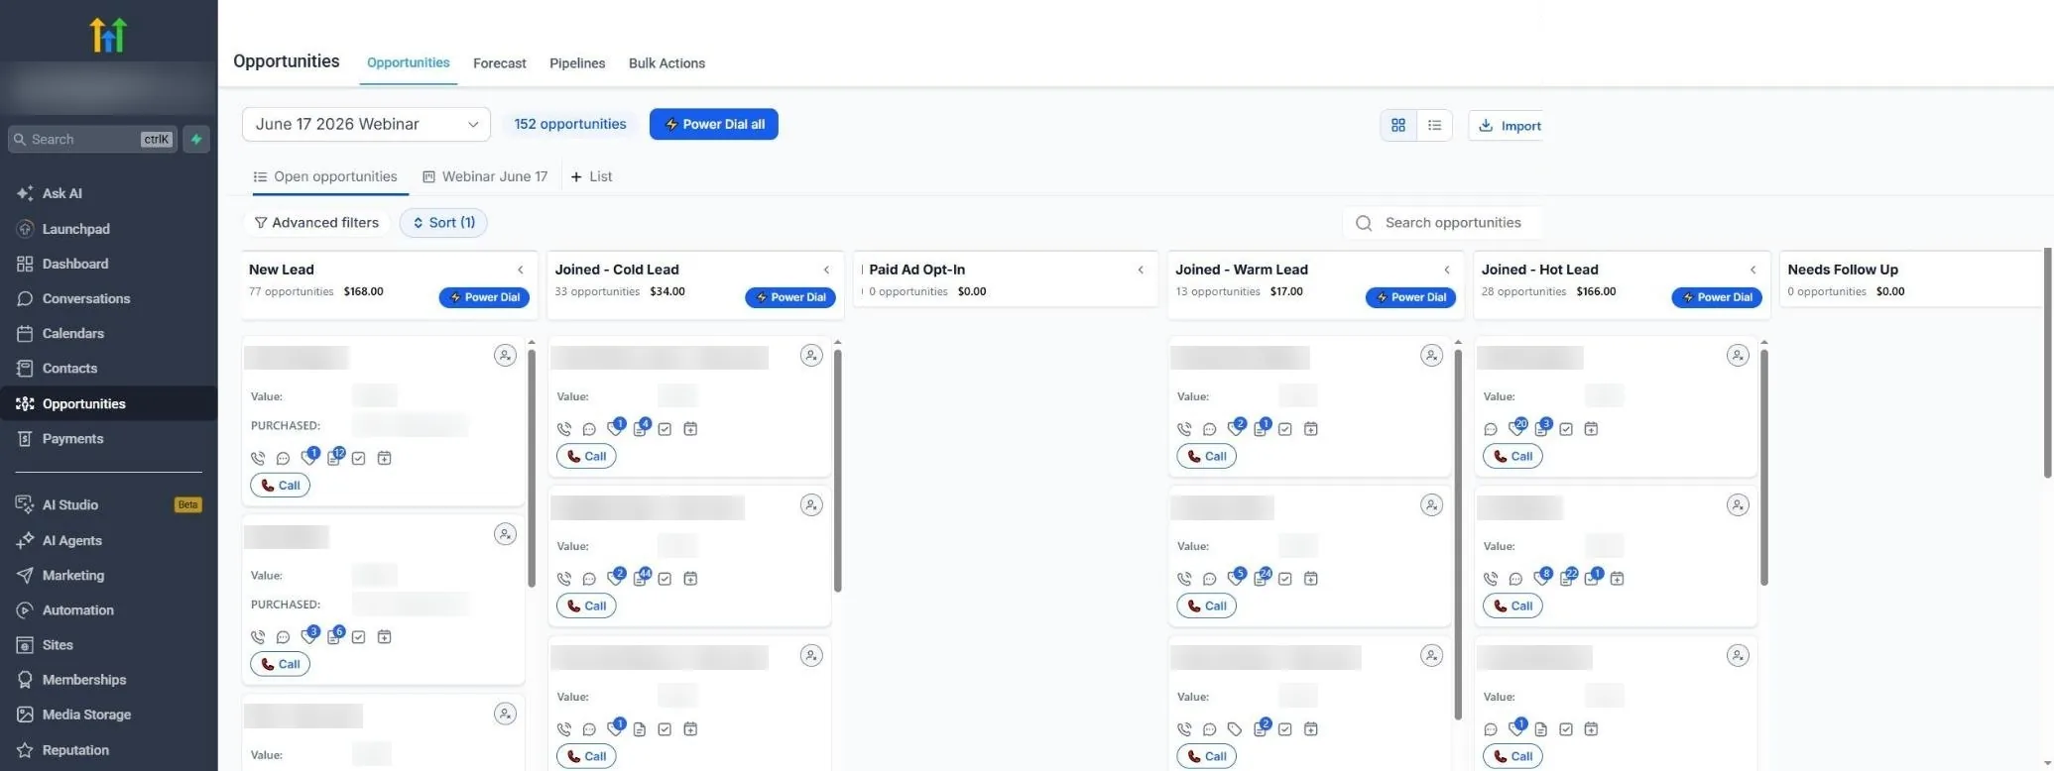The image size is (2054, 771).
Task: Collapse the Paid Ad Opt-In column
Action: pyautogui.click(x=1141, y=270)
